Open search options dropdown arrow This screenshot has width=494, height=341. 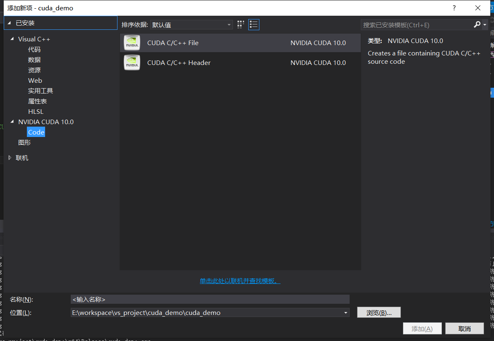pos(485,24)
